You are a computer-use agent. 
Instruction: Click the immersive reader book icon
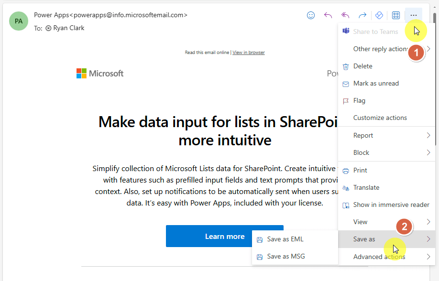346,205
